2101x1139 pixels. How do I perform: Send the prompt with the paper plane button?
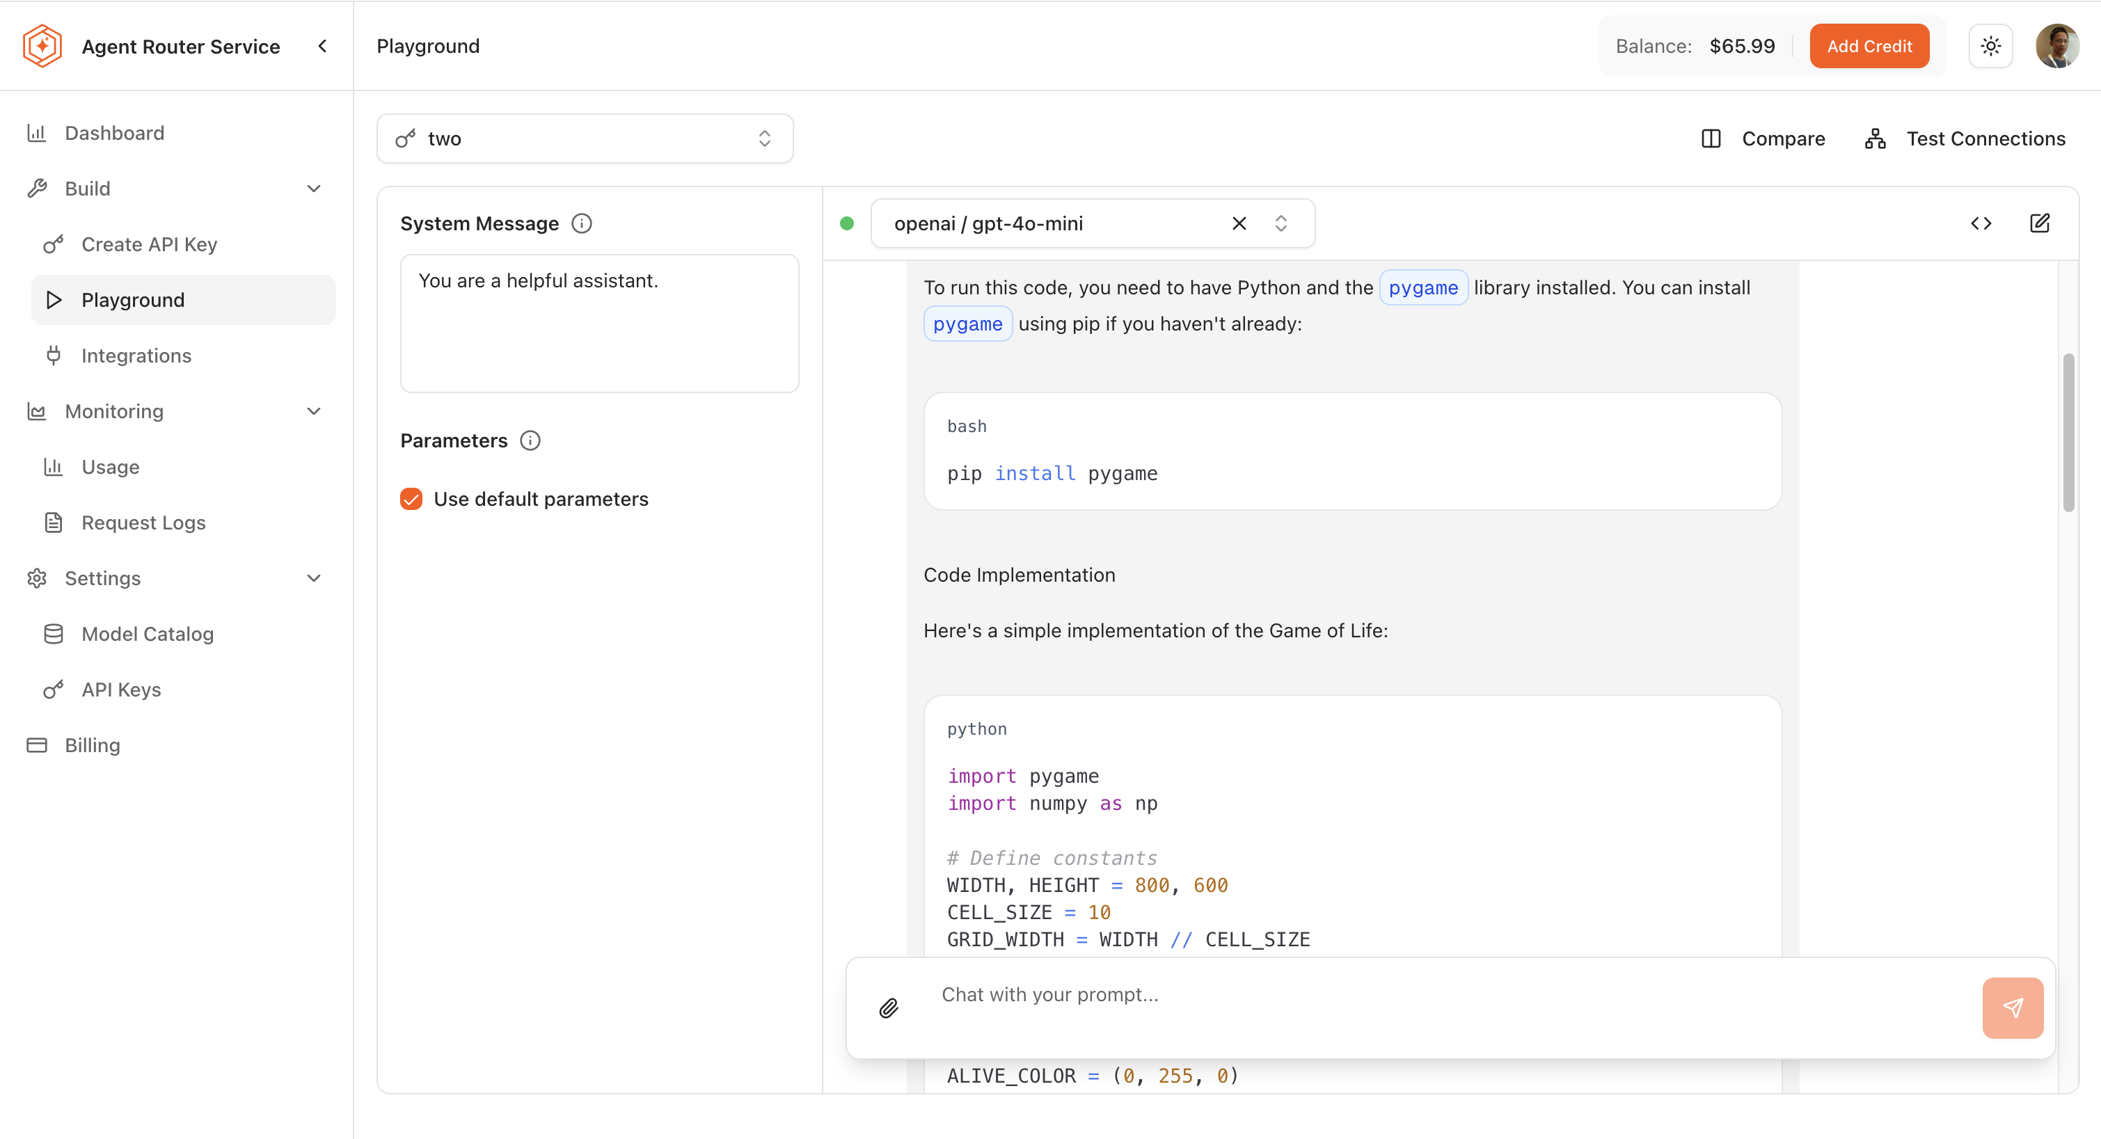2013,1007
